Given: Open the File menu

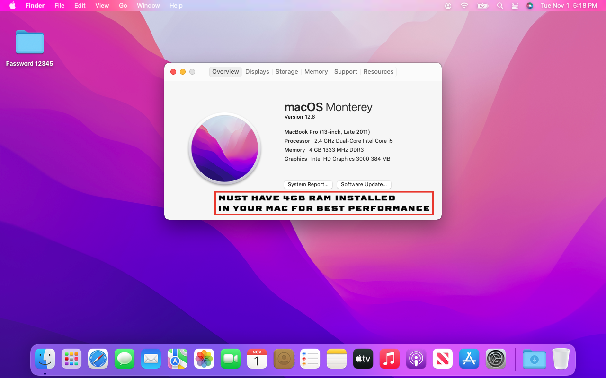Looking at the screenshot, I should click(60, 6).
